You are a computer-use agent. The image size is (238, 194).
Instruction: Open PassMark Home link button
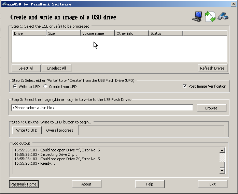pyautogui.click(x=24, y=184)
